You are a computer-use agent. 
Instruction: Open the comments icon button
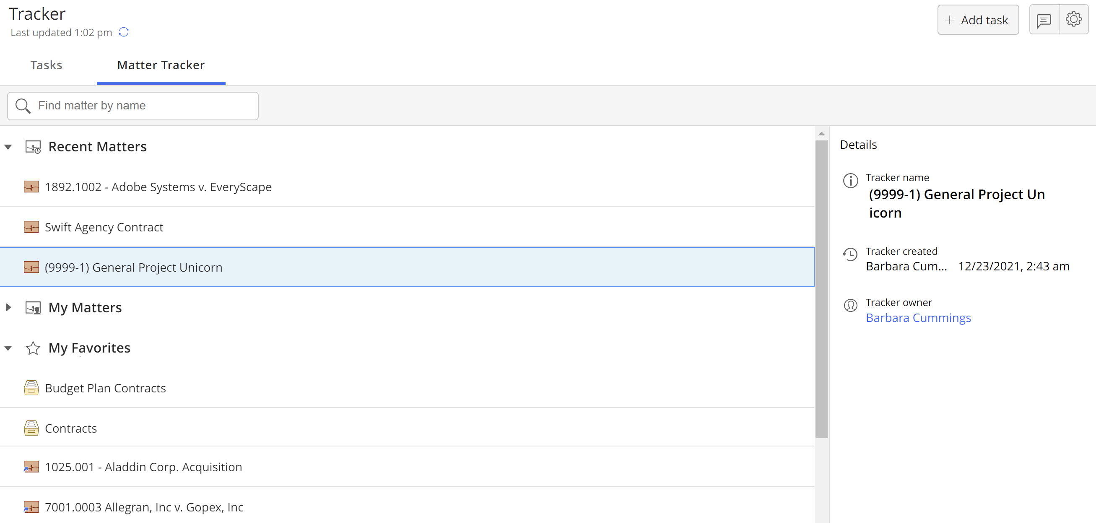pyautogui.click(x=1044, y=20)
